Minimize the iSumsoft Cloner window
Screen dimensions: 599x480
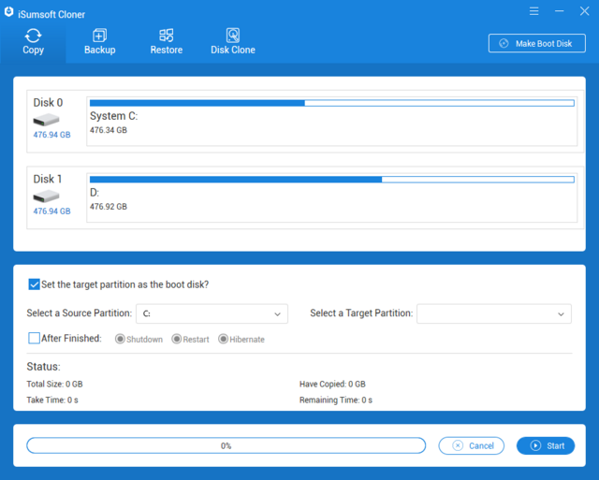[560, 11]
